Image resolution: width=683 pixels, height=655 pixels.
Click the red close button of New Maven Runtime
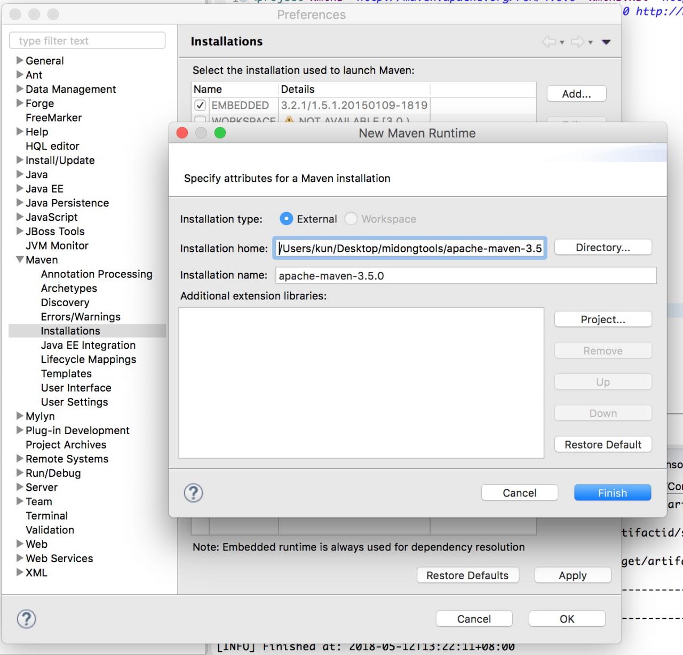(182, 133)
